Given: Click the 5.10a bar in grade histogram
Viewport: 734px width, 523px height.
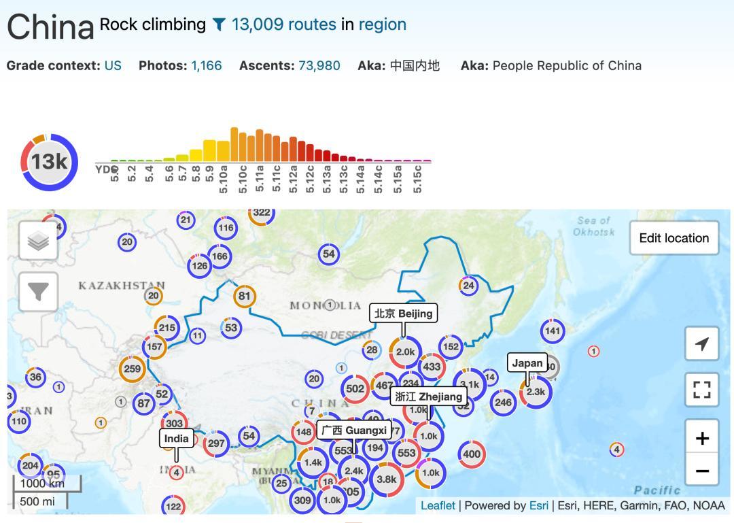Looking at the screenshot, I should 224,151.
